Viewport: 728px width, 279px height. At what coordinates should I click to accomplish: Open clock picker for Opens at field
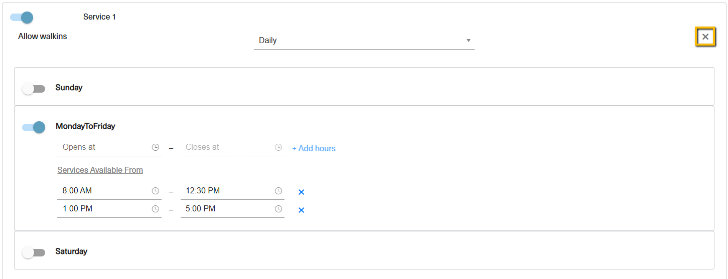coord(156,147)
